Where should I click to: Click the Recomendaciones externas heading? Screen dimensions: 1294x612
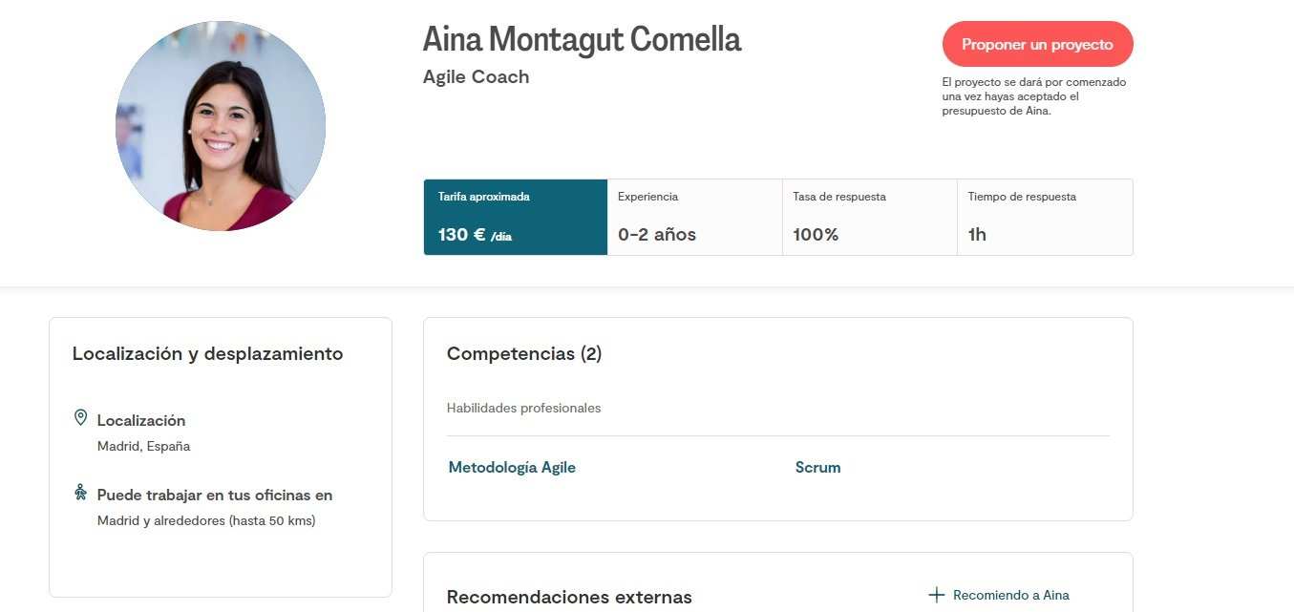click(x=569, y=598)
